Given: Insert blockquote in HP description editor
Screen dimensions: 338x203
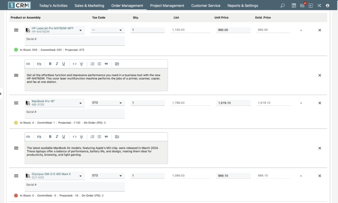Looking at the screenshot, I should click(x=106, y=64).
